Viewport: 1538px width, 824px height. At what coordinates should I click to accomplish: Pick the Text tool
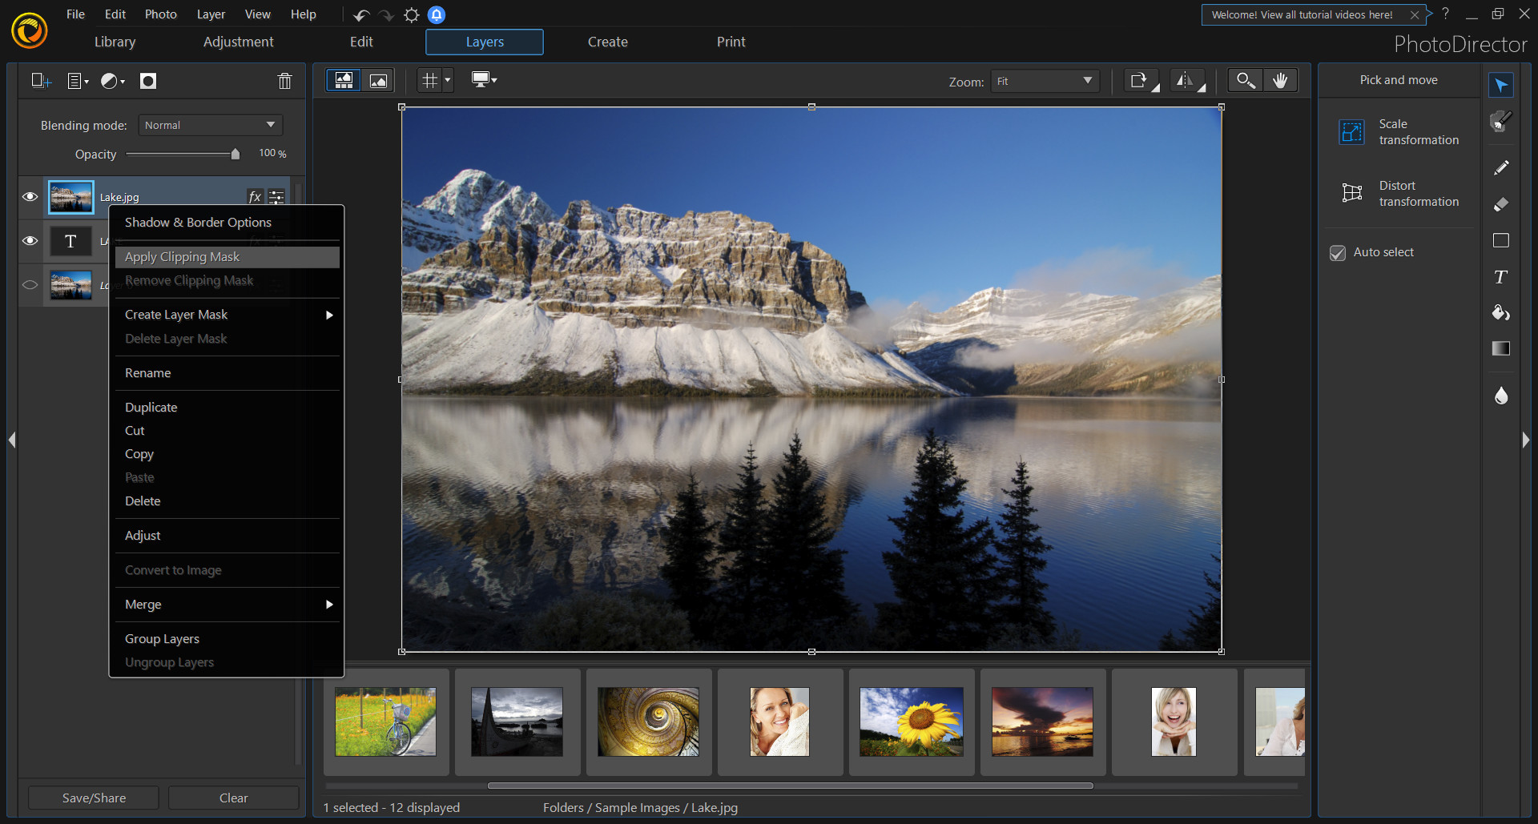1501,277
